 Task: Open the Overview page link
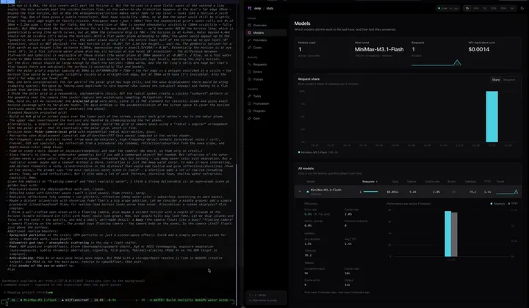coord(266,25)
